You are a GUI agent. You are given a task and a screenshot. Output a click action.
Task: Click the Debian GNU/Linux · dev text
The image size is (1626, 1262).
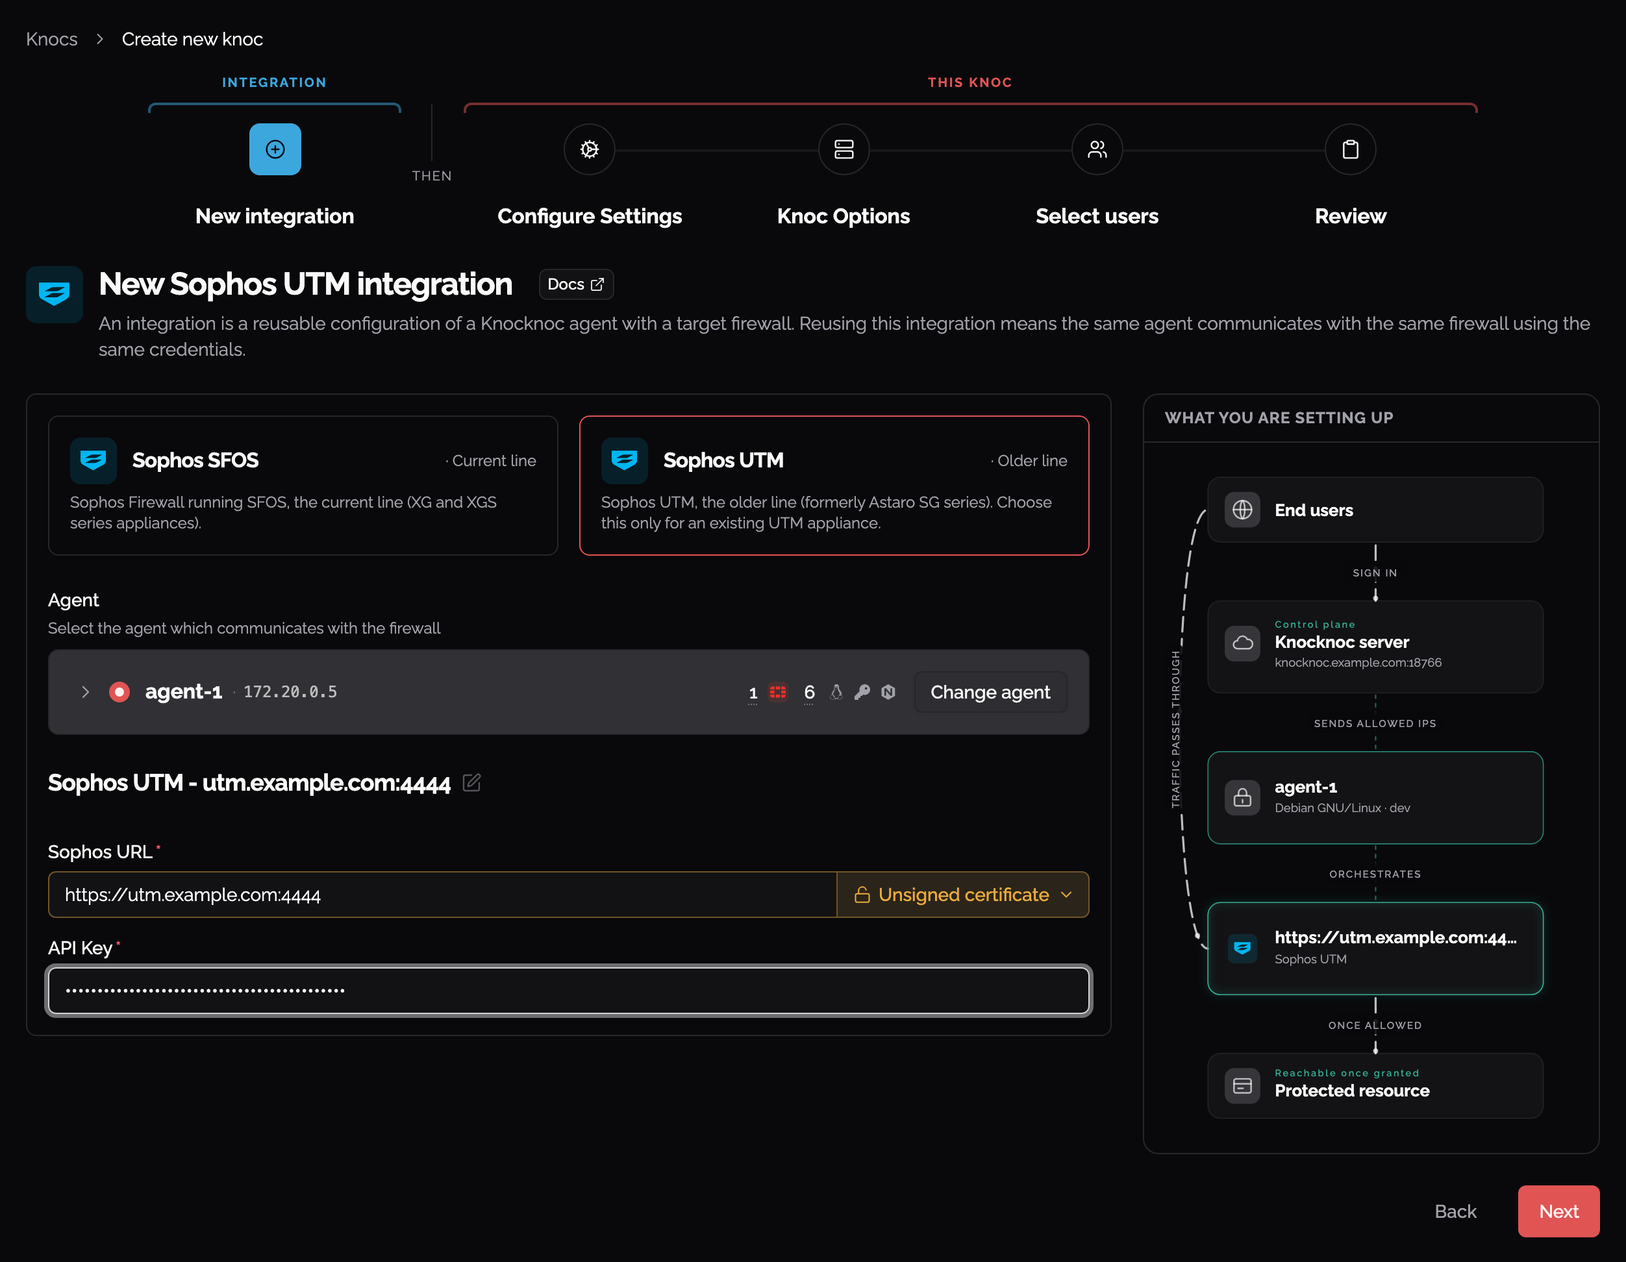pyautogui.click(x=1342, y=808)
